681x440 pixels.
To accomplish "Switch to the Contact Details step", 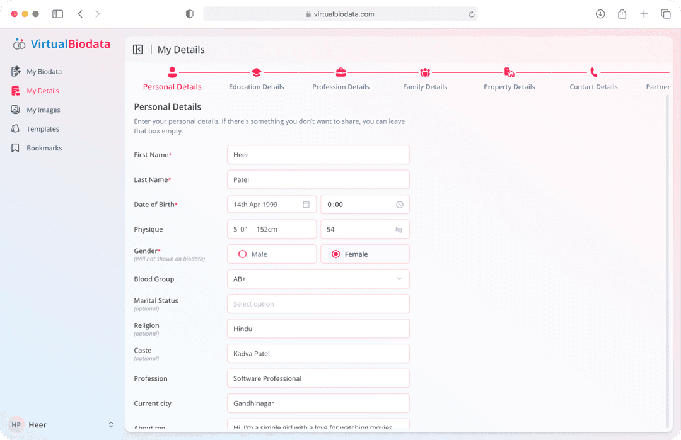I will (x=593, y=72).
